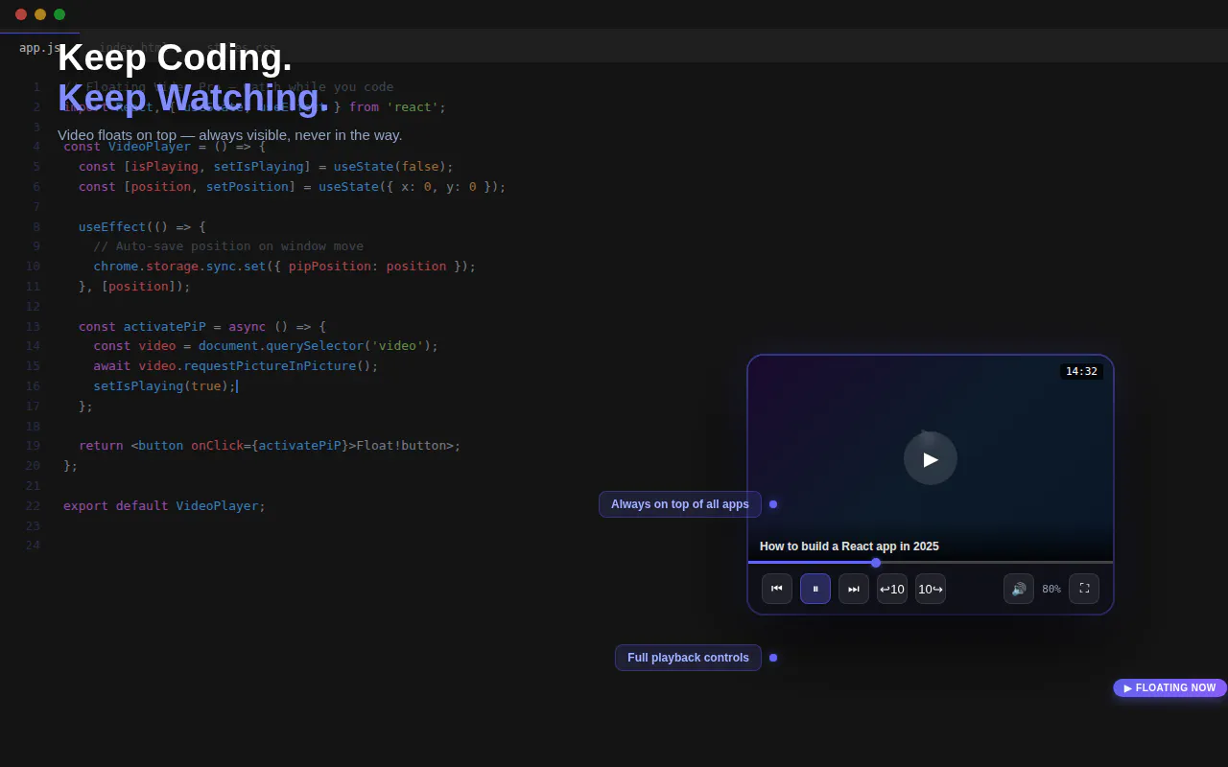Click line number 8 in the gutter
The height and width of the screenshot is (767, 1228).
[x=36, y=227]
